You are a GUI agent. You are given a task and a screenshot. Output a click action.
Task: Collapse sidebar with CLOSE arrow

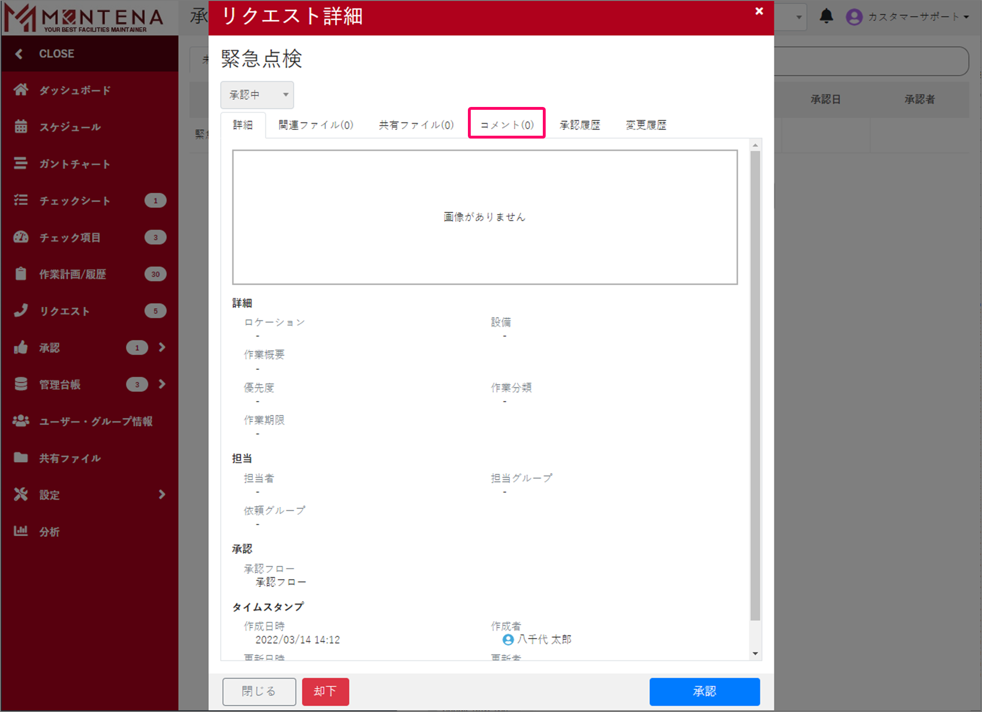tap(19, 54)
